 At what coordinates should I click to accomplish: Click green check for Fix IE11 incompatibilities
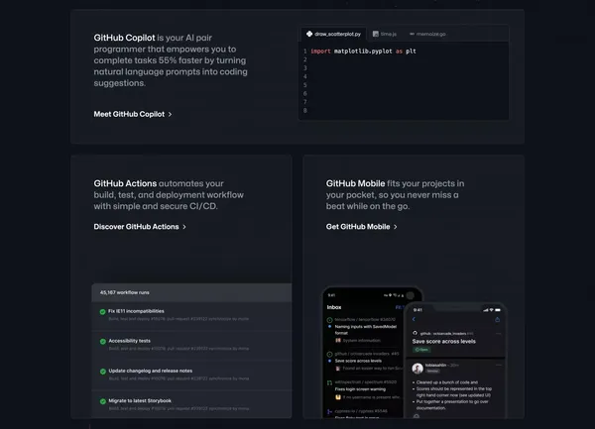coord(102,312)
